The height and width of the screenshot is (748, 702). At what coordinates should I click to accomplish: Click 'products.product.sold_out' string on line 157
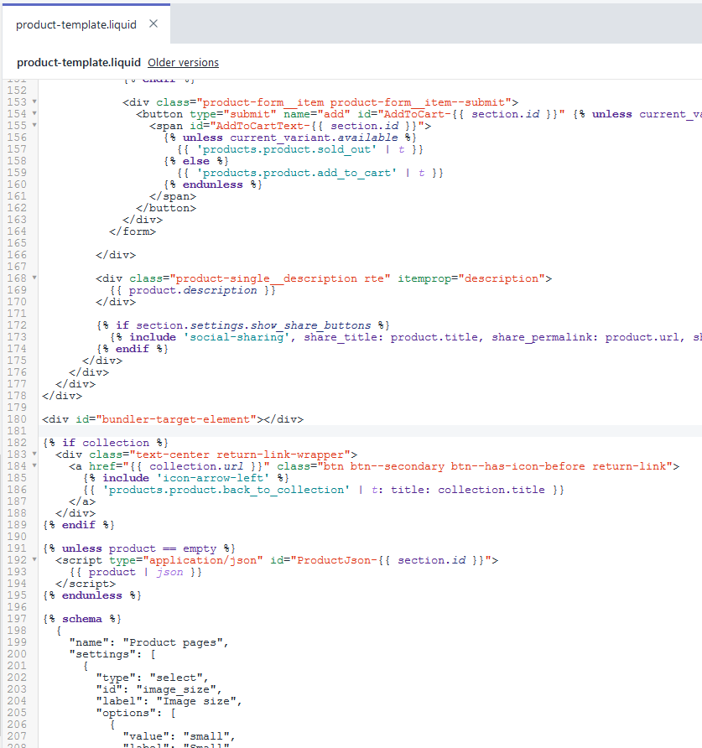pyautogui.click(x=287, y=149)
